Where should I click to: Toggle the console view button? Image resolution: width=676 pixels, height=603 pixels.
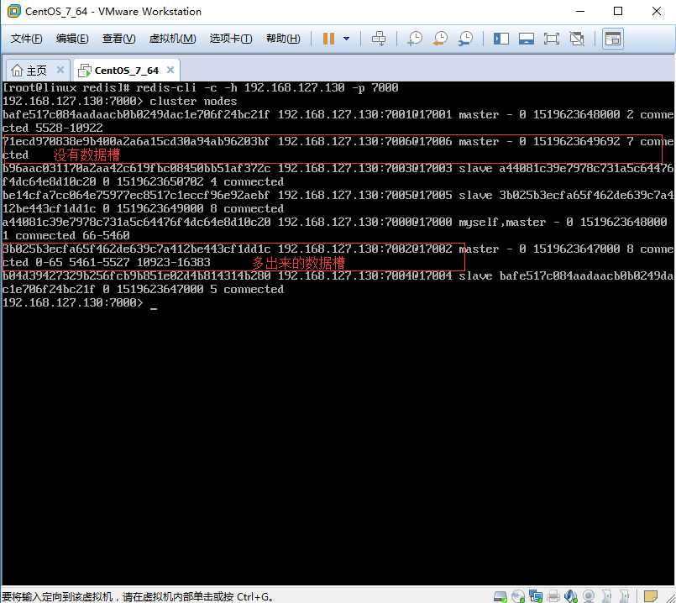click(x=613, y=39)
